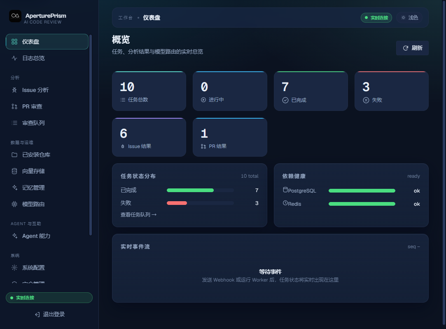446x329 pixels.
Task: Click the dashboard grid icon beside 仪表盘
Action: (14, 42)
